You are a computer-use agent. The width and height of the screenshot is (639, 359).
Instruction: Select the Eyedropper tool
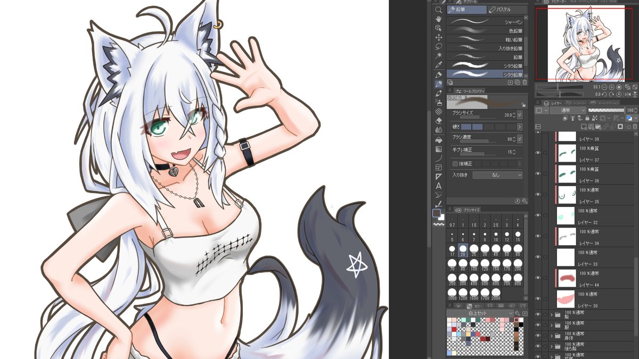439,64
